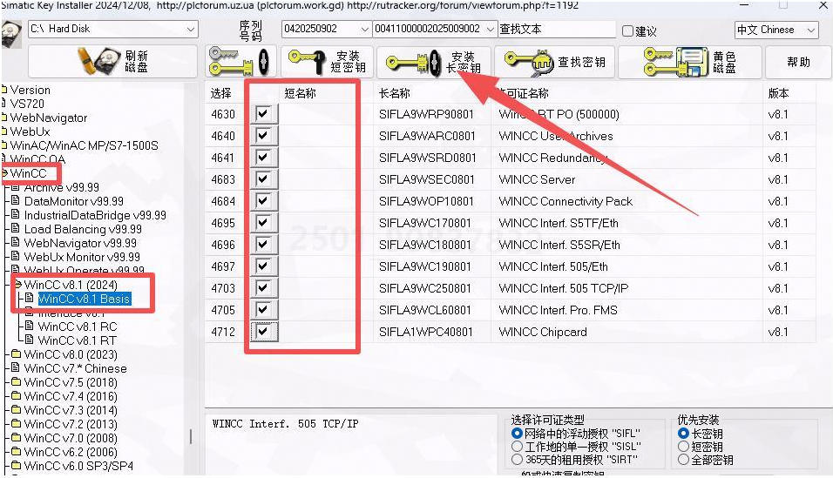Select IndustrialDataBridge v99.99 tree item
Screen dimensions: 833x478
[95, 215]
